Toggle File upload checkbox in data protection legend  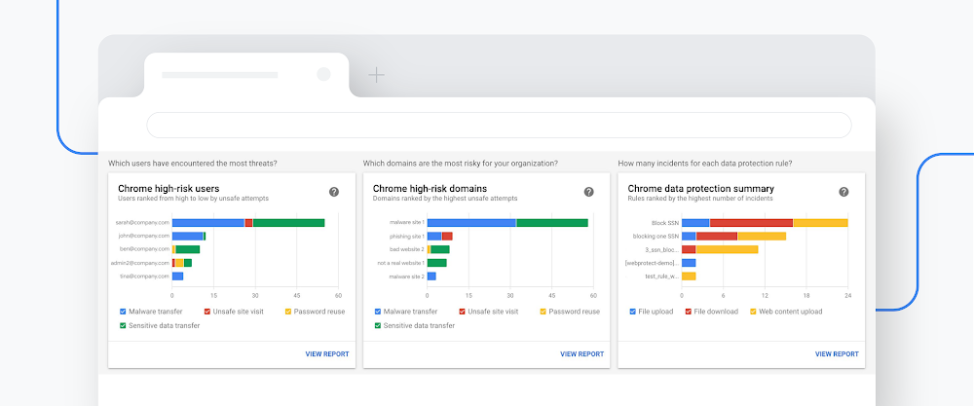click(x=632, y=312)
